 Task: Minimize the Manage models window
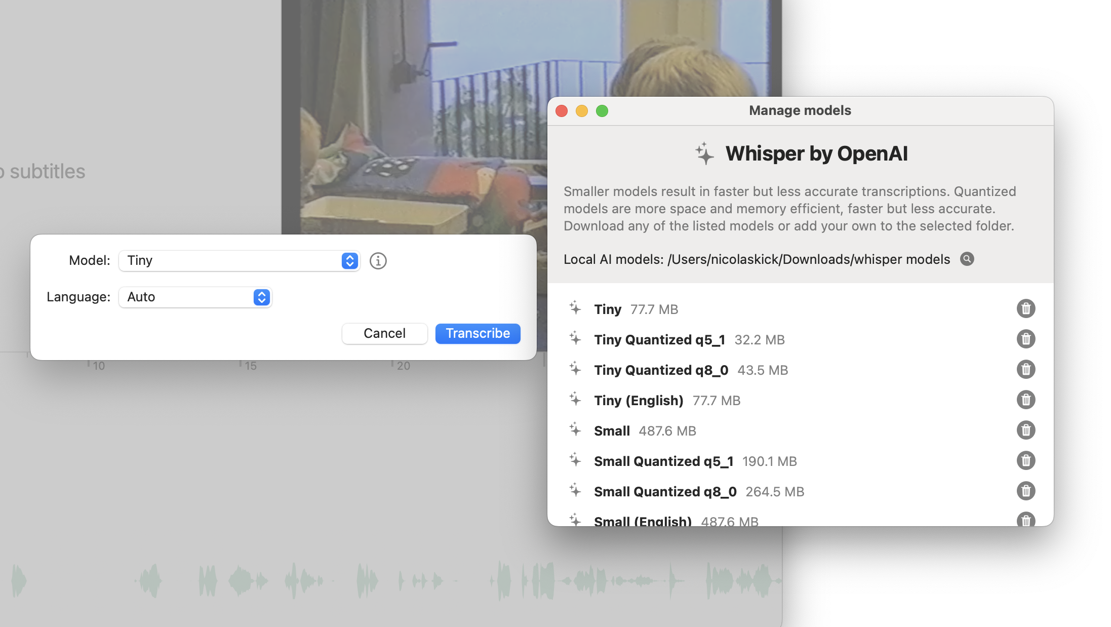pos(582,111)
